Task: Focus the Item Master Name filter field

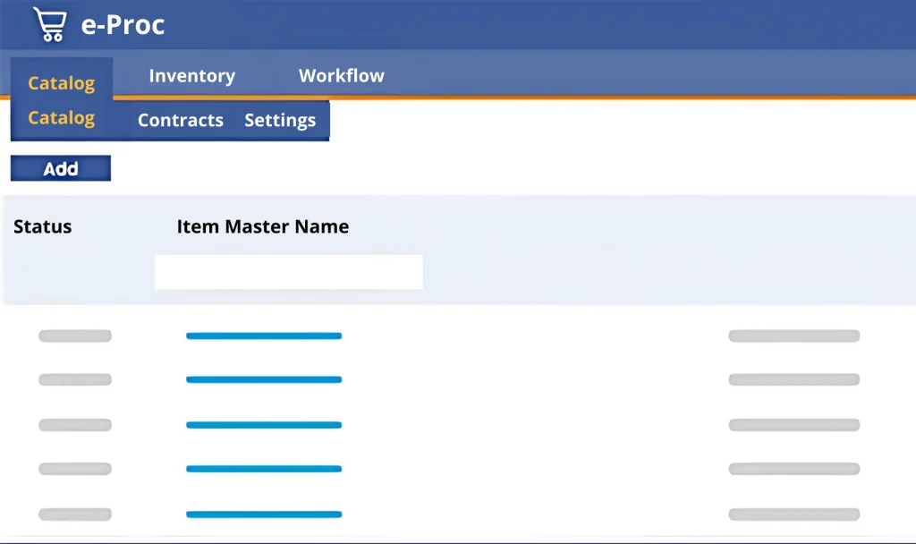Action: pos(288,272)
